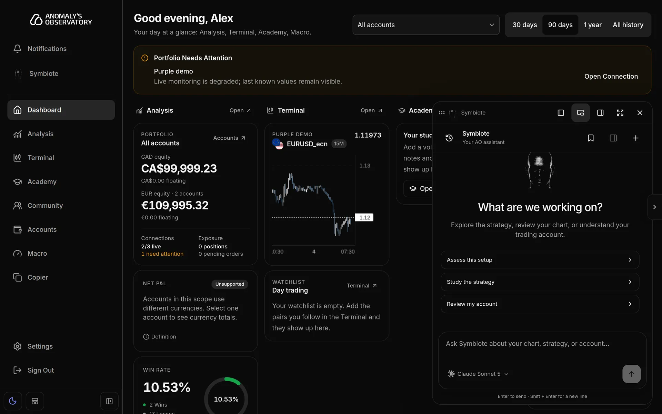This screenshot has width=662, height=414.
Task: Open Accounts link in the Portfolio card
Action: pos(229,138)
